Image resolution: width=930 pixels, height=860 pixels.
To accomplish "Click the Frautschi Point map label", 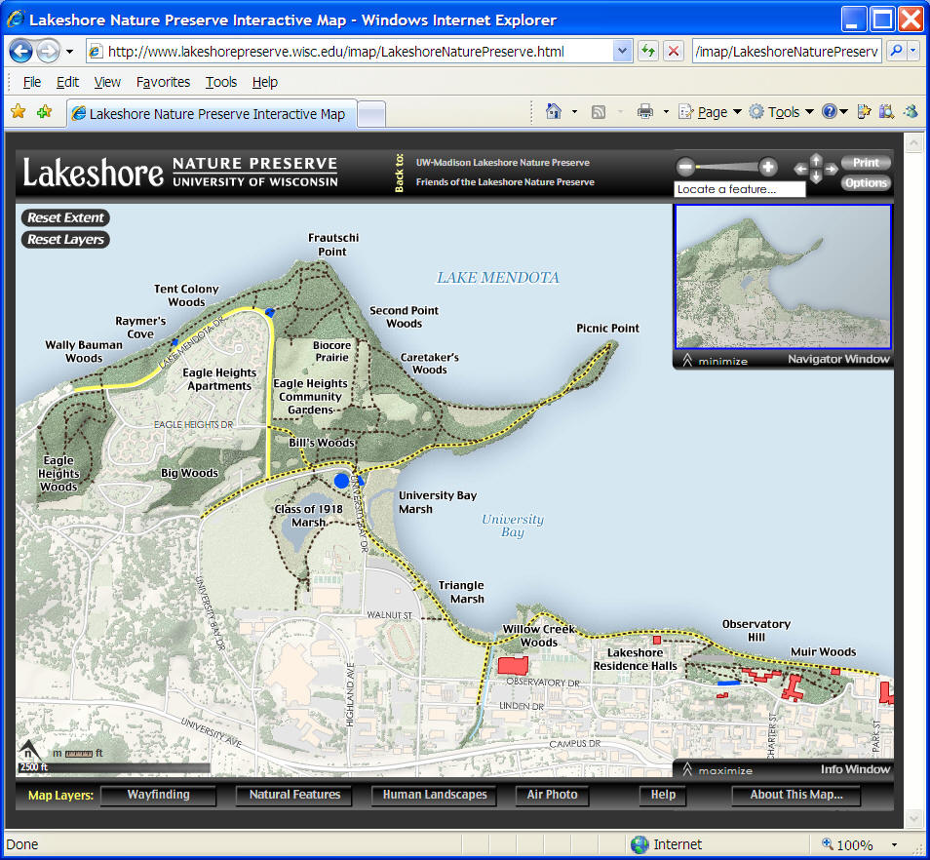I will pyautogui.click(x=332, y=245).
